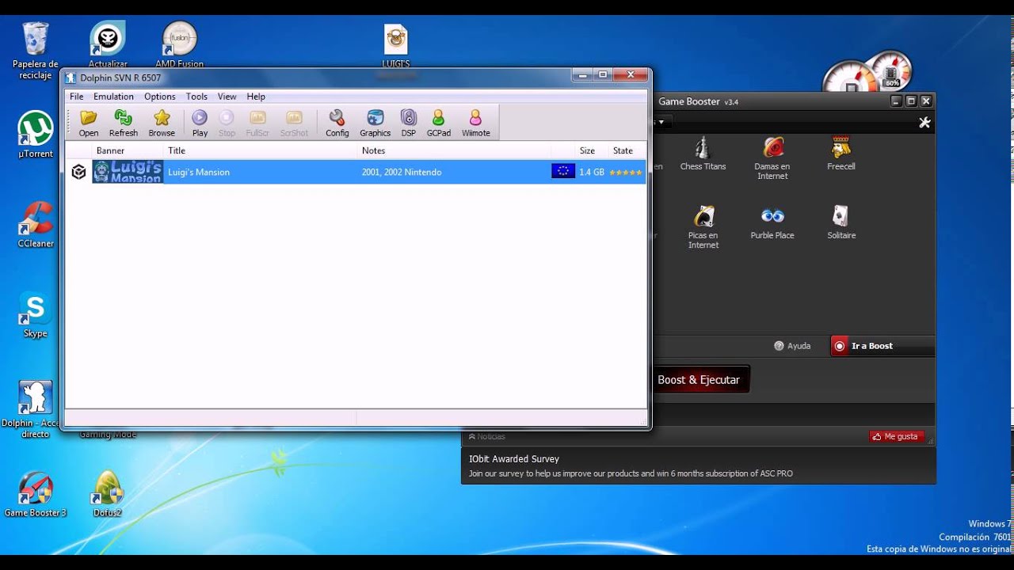Image resolution: width=1014 pixels, height=570 pixels.
Task: Select µTorrent desktop shortcut
Action: (x=36, y=135)
